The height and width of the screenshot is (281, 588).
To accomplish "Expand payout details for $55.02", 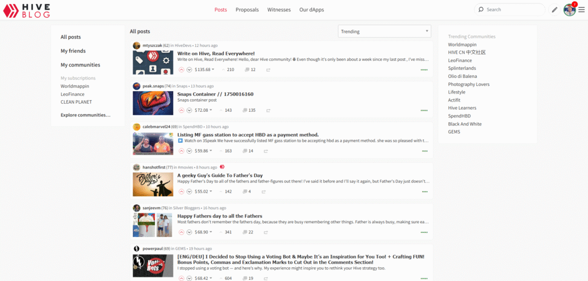I will [x=203, y=192].
